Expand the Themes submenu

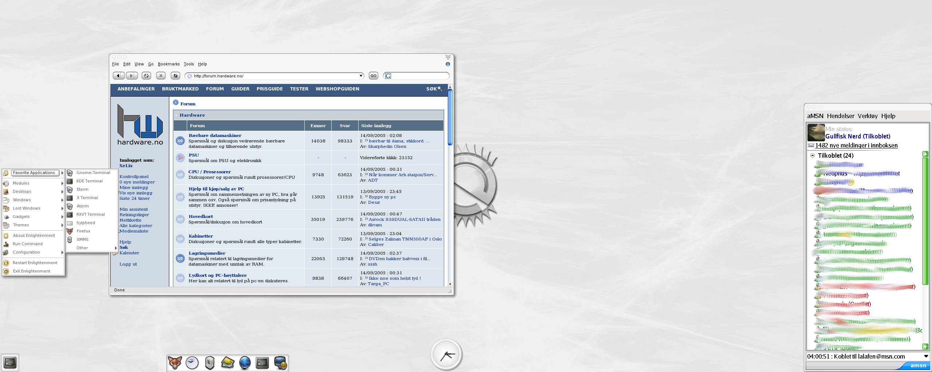coord(34,225)
